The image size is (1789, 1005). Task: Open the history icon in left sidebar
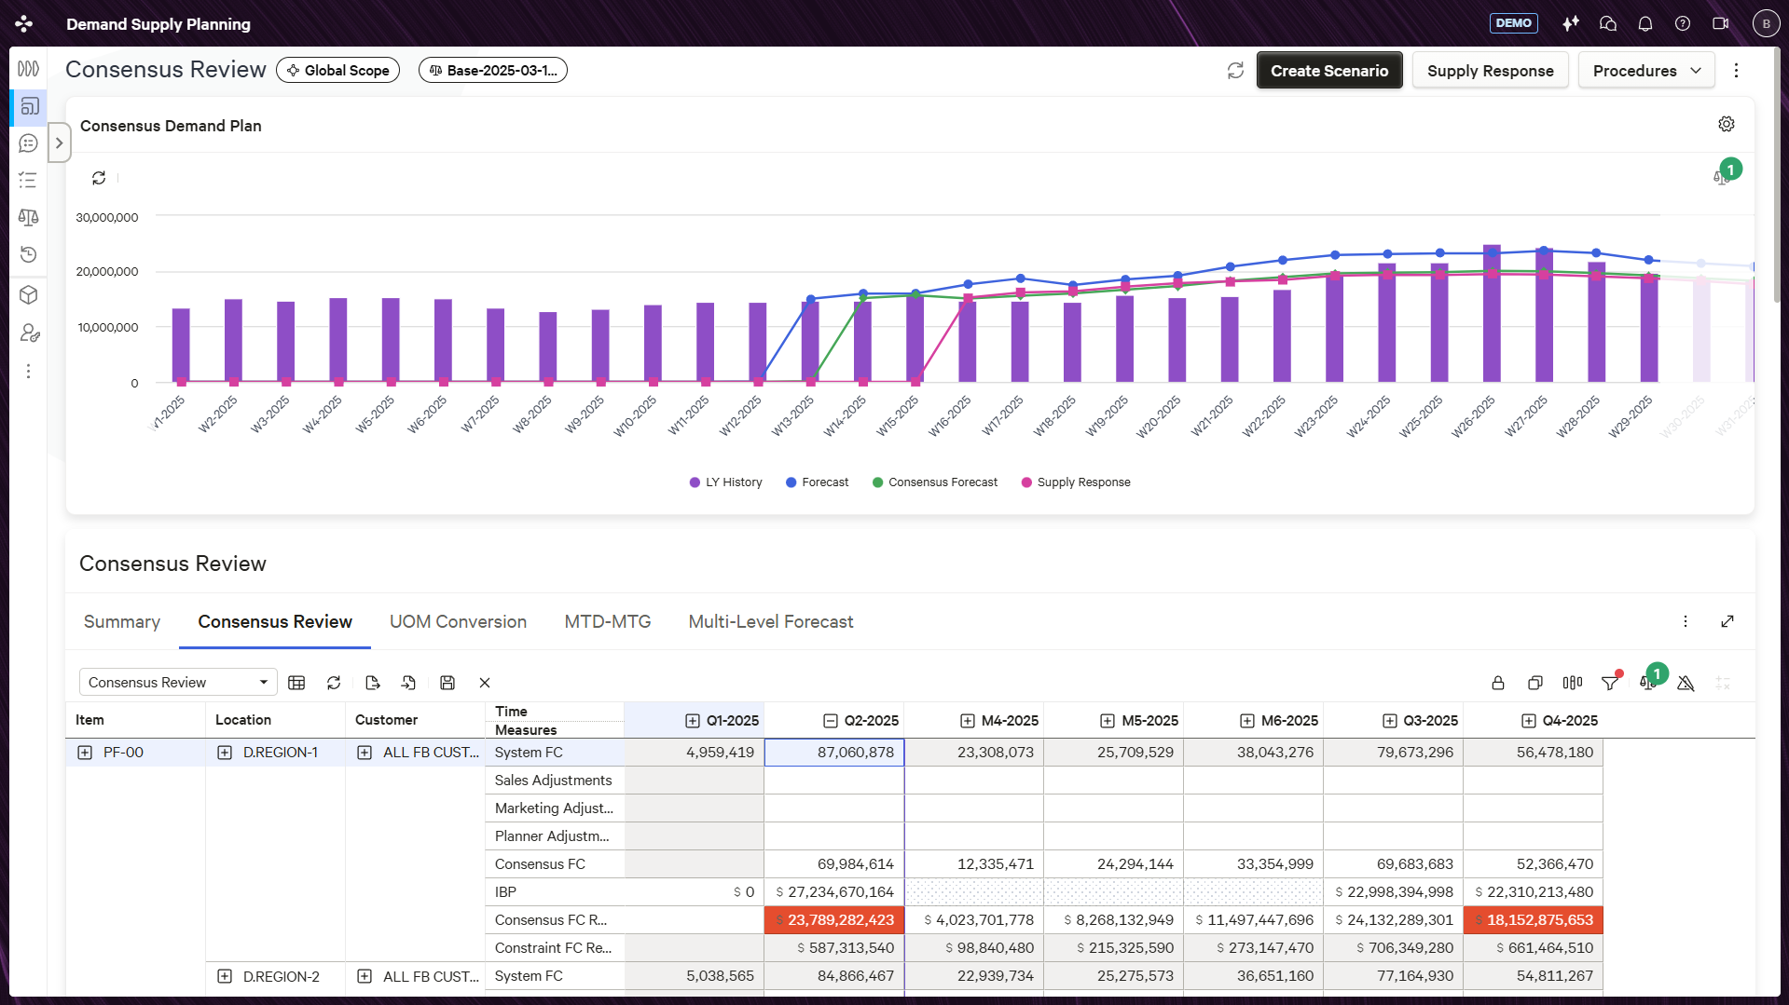point(28,254)
